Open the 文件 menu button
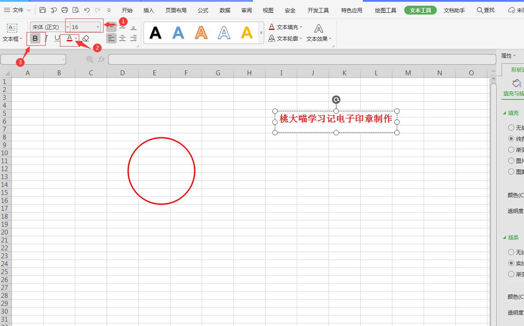This screenshot has width=524, height=326. pyautogui.click(x=18, y=10)
